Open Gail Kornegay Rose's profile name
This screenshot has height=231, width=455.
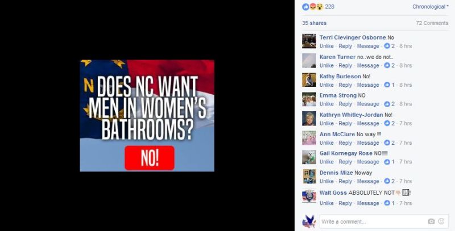click(x=346, y=153)
